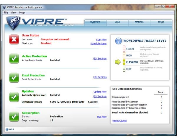The width and height of the screenshot is (177, 138).
Task: Click the red 'Disabled' next scan text
Action: (46, 43)
